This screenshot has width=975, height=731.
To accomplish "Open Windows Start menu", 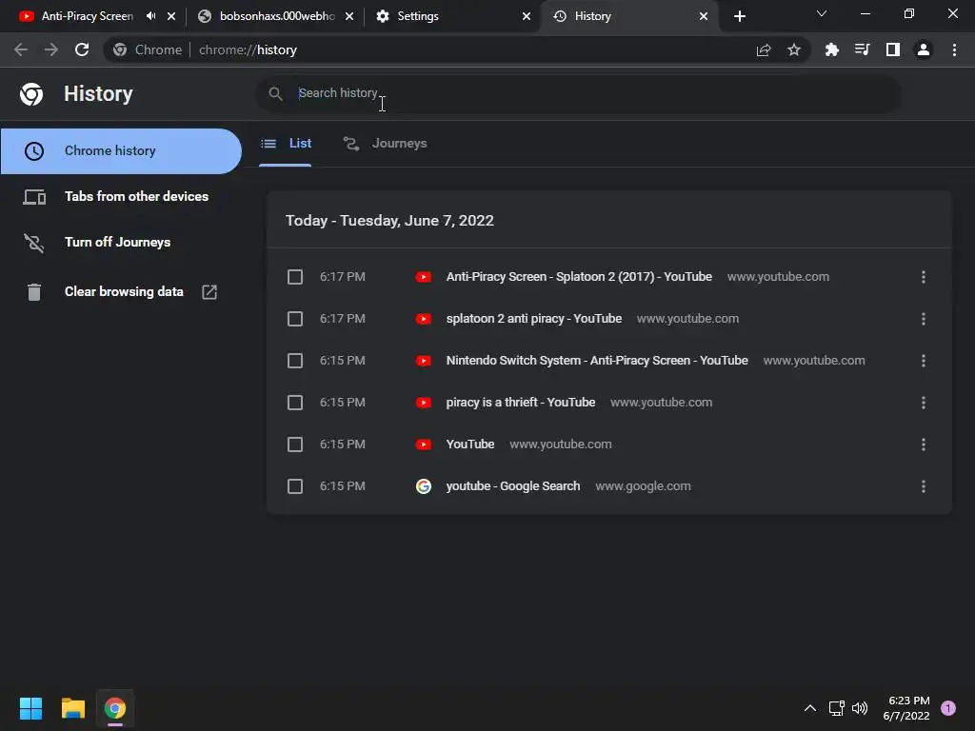I will tap(30, 708).
